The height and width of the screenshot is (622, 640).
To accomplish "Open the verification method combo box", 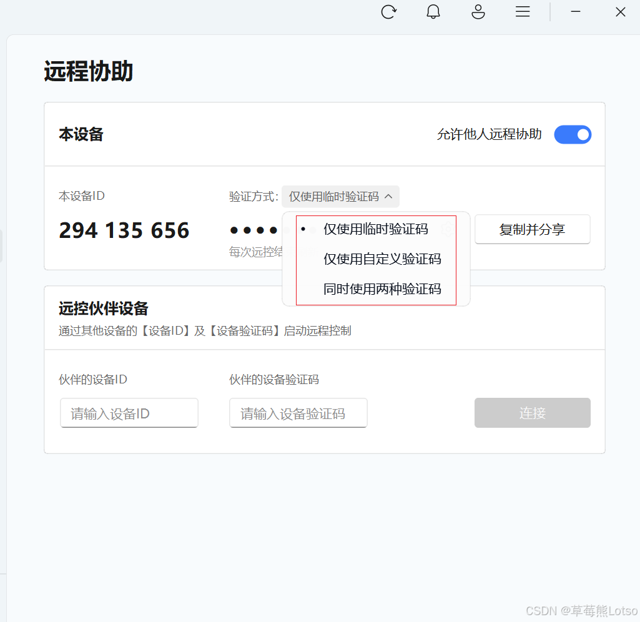I will (340, 196).
